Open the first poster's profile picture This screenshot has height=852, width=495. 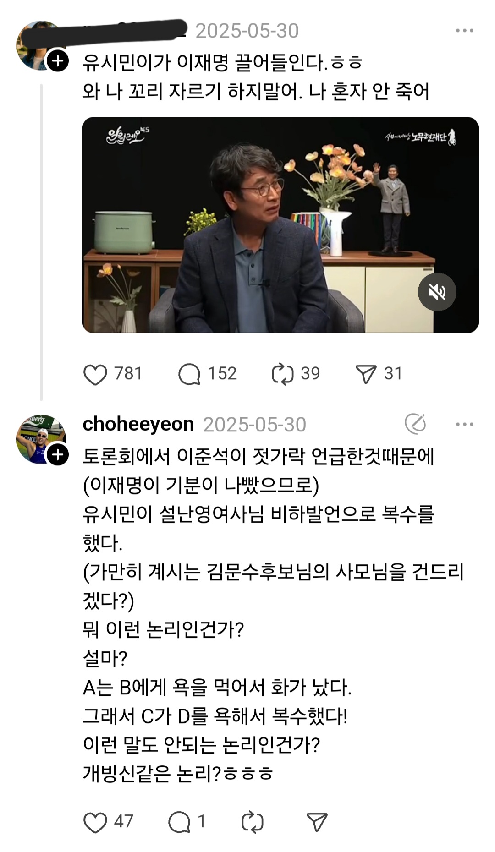pos(41,46)
